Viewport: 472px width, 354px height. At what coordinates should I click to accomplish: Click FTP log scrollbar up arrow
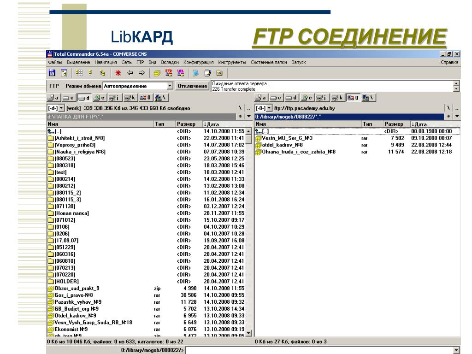[x=456, y=83]
